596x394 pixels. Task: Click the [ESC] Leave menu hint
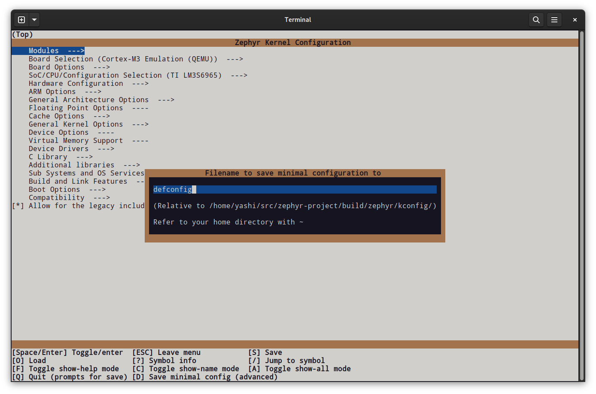166,352
